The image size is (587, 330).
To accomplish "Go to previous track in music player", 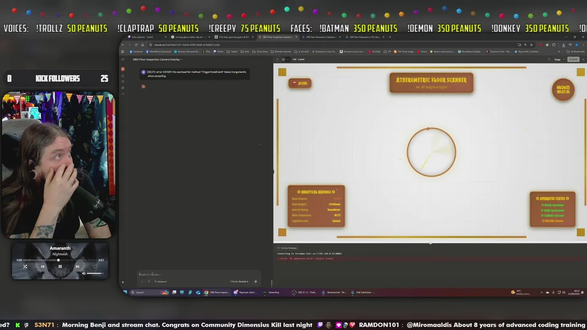I will (42, 266).
